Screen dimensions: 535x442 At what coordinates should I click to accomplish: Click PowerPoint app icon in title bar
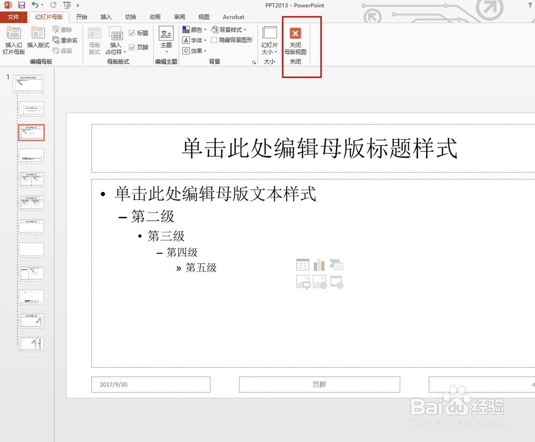pos(8,5)
